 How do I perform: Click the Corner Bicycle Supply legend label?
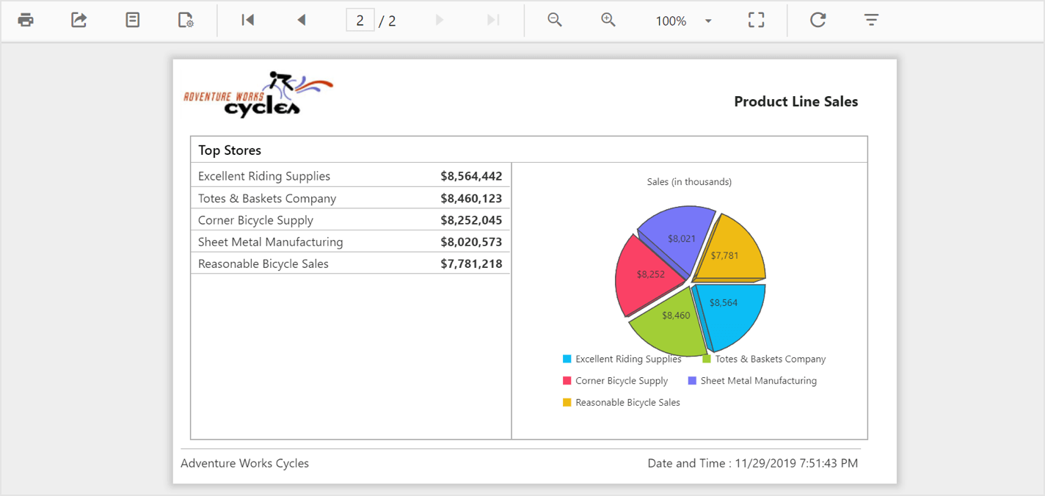[622, 381]
